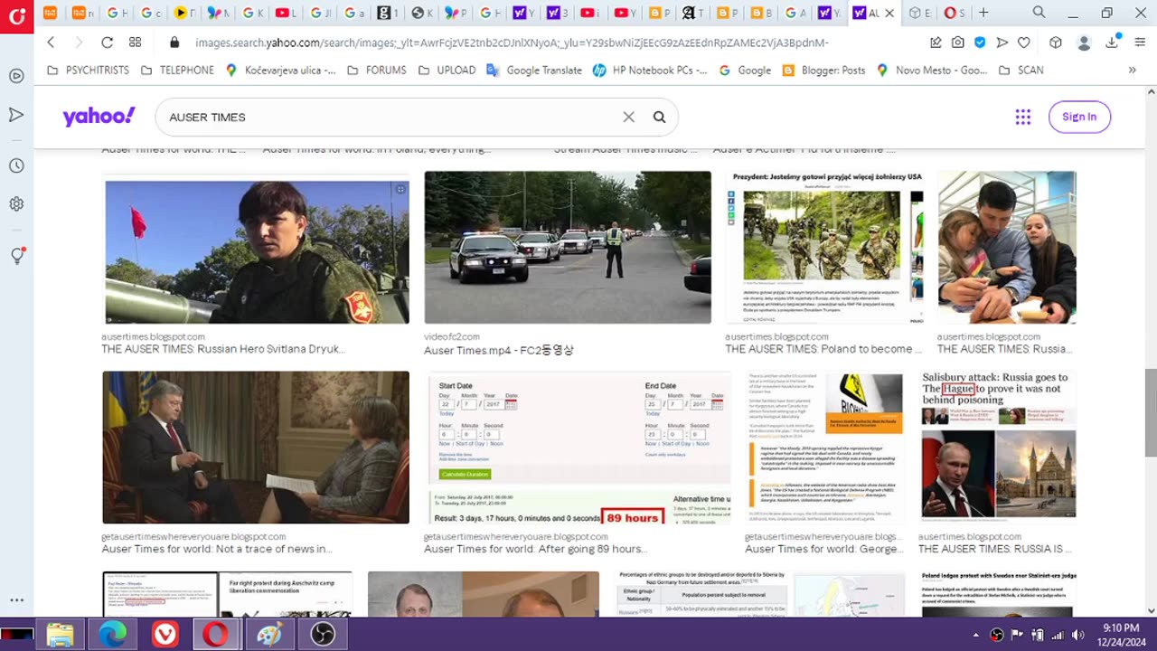Show downloads with download arrow icon
Screen dimensions: 1157x651
(1112, 42)
